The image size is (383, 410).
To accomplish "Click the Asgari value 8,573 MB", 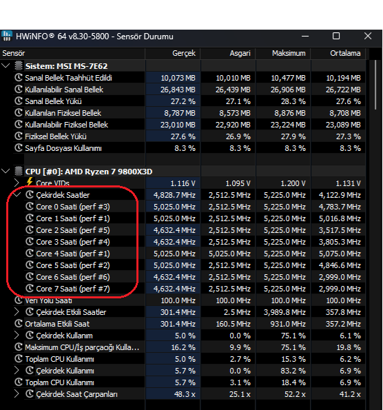I will 235,113.
